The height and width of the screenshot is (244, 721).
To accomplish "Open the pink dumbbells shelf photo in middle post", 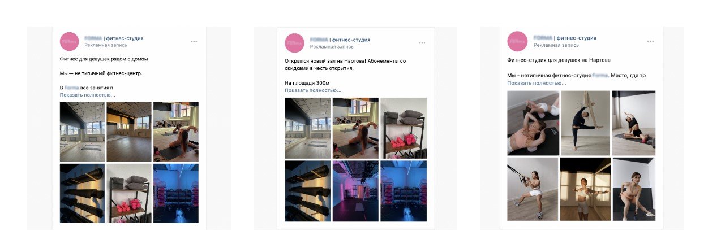I will pos(404,128).
